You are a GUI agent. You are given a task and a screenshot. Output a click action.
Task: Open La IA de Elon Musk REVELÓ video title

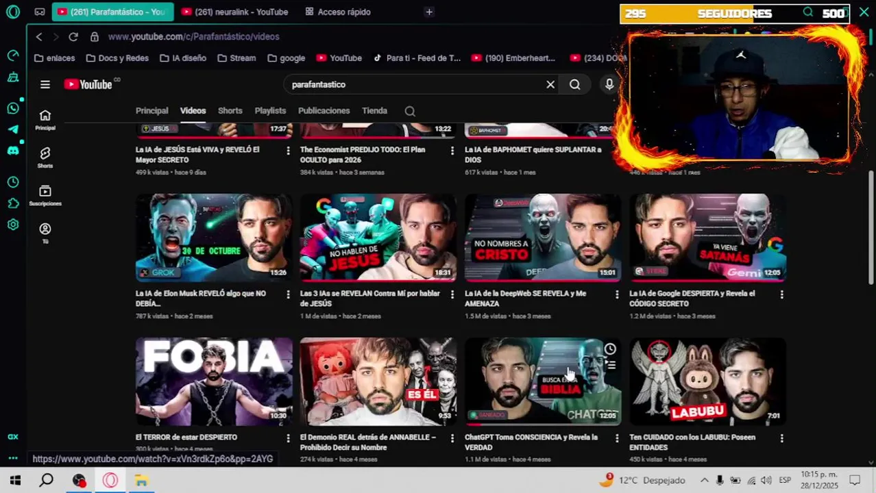pyautogui.click(x=201, y=299)
